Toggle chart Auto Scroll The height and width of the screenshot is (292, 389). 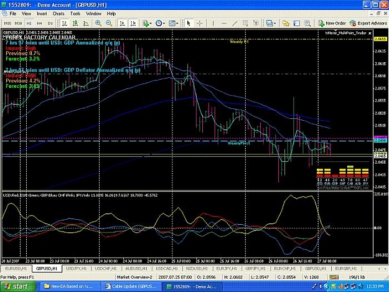pyautogui.click(x=122, y=23)
